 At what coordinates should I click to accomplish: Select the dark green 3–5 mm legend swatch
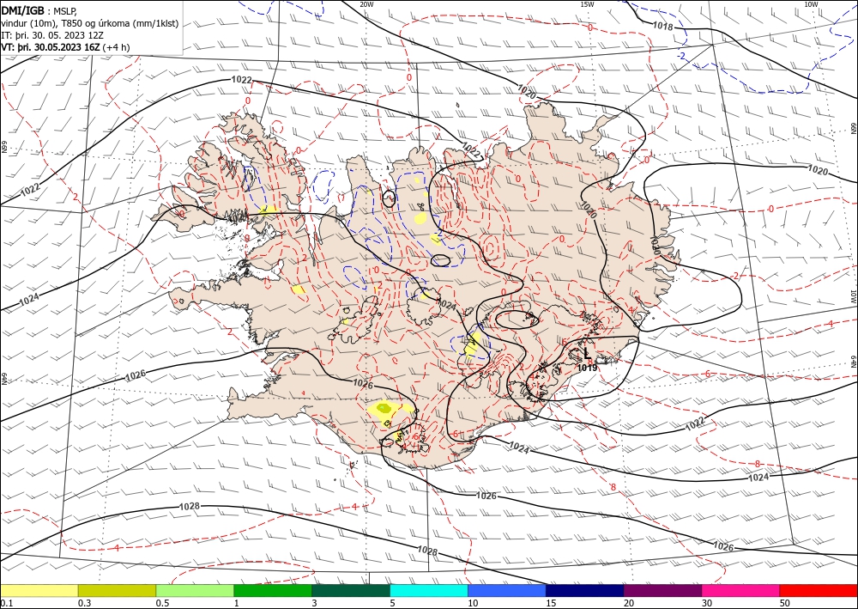coord(351,590)
